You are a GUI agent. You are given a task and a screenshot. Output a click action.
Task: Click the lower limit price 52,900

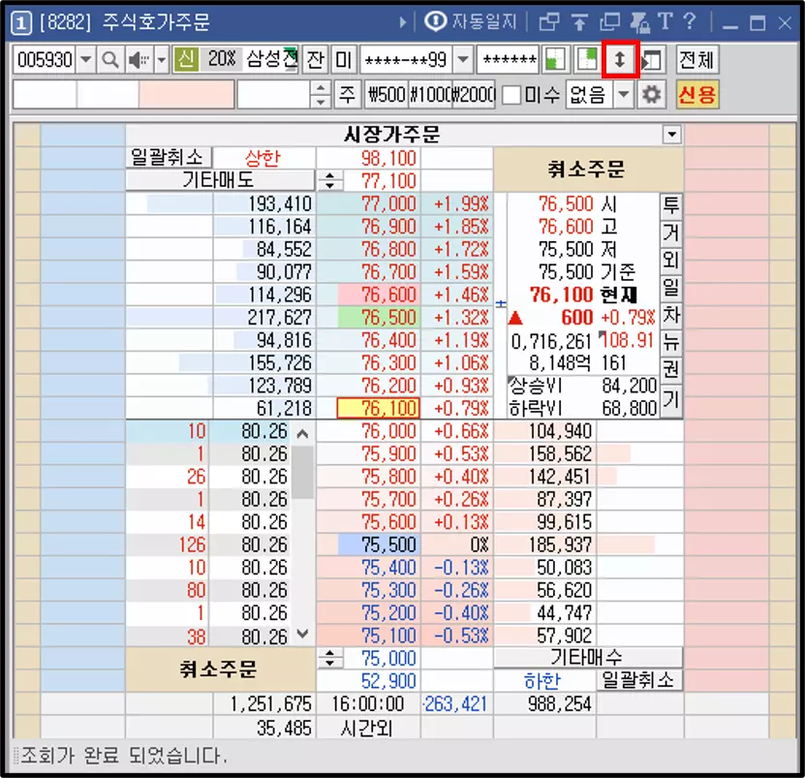369,681
